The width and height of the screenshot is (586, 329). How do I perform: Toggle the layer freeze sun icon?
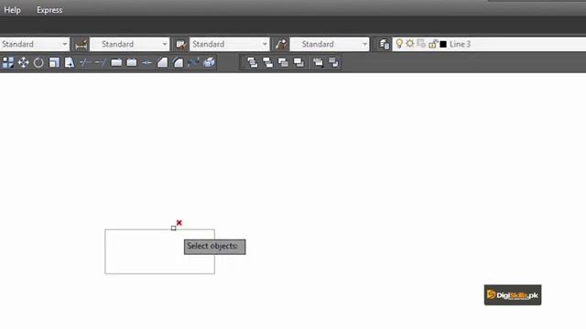pos(410,44)
